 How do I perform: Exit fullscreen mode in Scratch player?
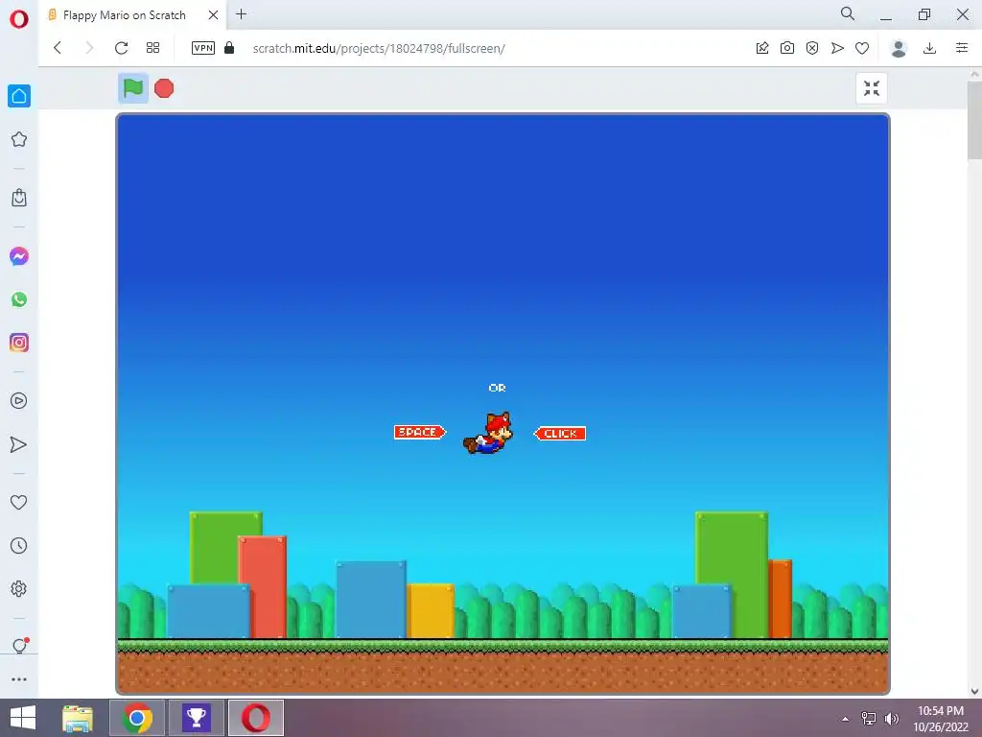(x=871, y=88)
